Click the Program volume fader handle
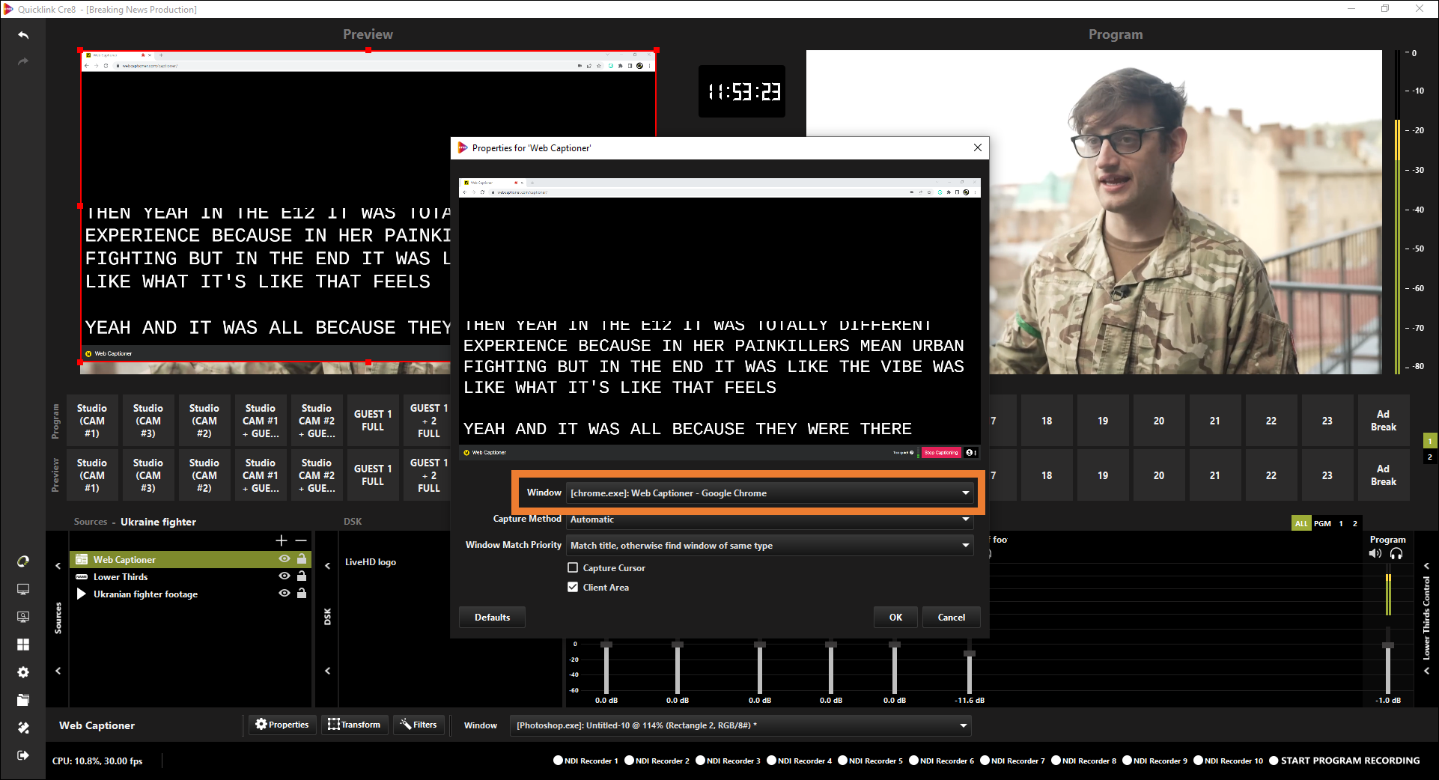The height and width of the screenshot is (780, 1439). tap(1388, 645)
